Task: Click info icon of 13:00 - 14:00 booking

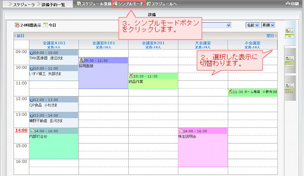Action: tap(32, 115)
